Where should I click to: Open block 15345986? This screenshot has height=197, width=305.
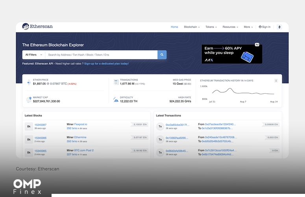point(41,138)
